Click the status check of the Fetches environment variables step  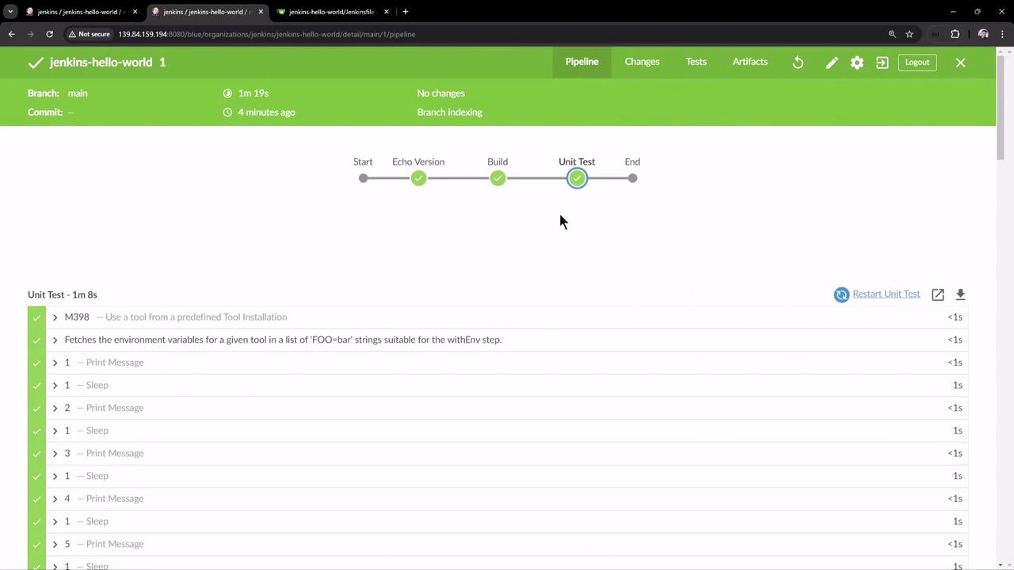(36, 340)
